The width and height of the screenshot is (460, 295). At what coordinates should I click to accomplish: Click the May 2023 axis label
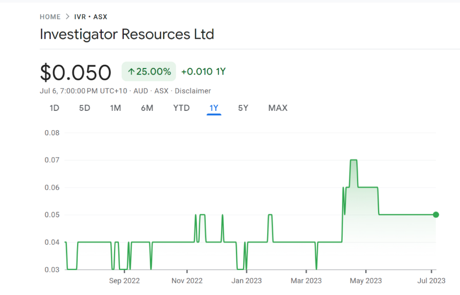[x=366, y=281]
